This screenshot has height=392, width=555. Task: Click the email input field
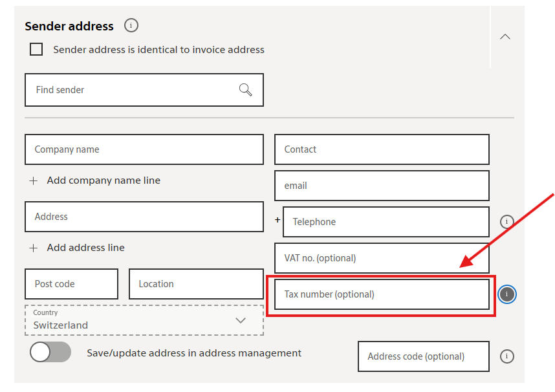tap(382, 186)
